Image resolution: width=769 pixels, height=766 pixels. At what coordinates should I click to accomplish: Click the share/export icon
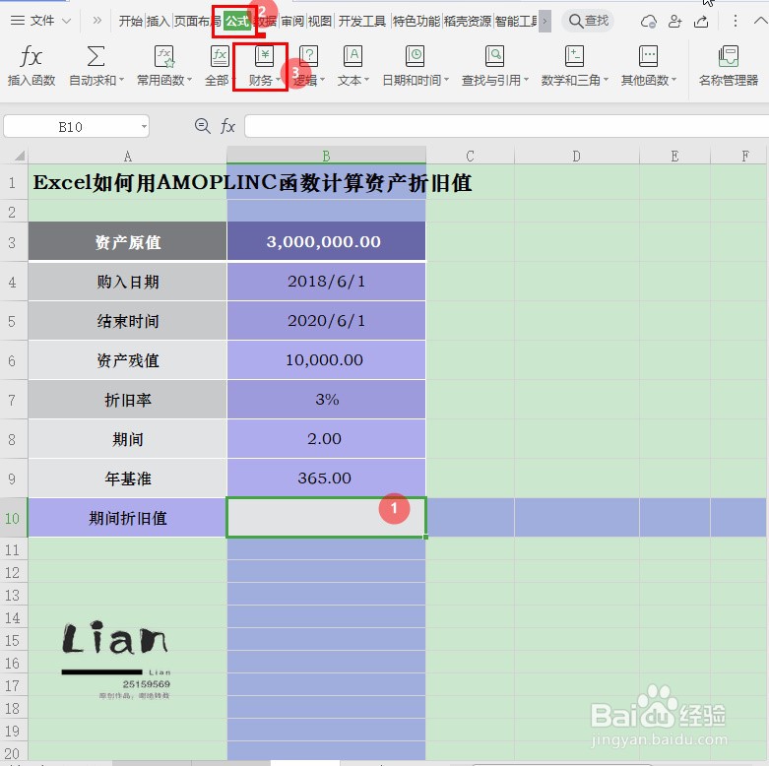point(701,21)
